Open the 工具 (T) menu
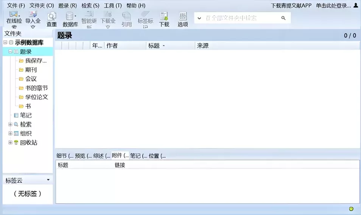 [113, 6]
